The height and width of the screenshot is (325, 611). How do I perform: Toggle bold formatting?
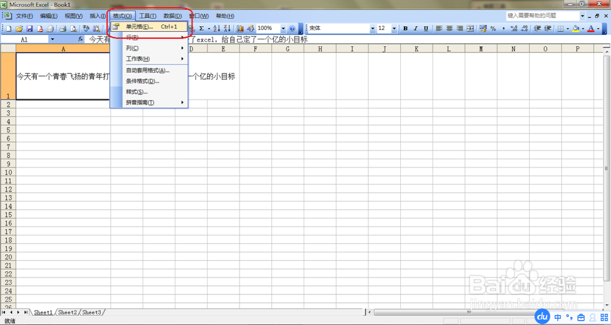[x=405, y=29]
